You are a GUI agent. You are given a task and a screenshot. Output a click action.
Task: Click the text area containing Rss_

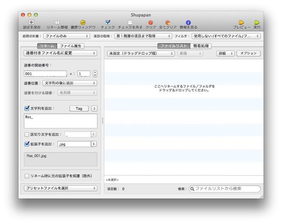point(61,121)
